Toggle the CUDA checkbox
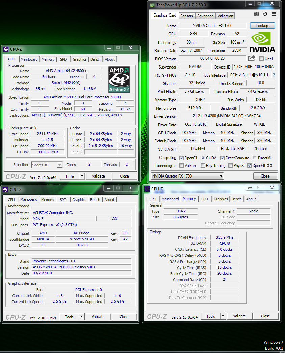Screen dimensions: 285x353 click(203, 158)
